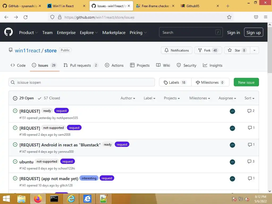The height and width of the screenshot is (204, 272).
Task: Click the interesting label on issue #141
Action: pos(89,178)
